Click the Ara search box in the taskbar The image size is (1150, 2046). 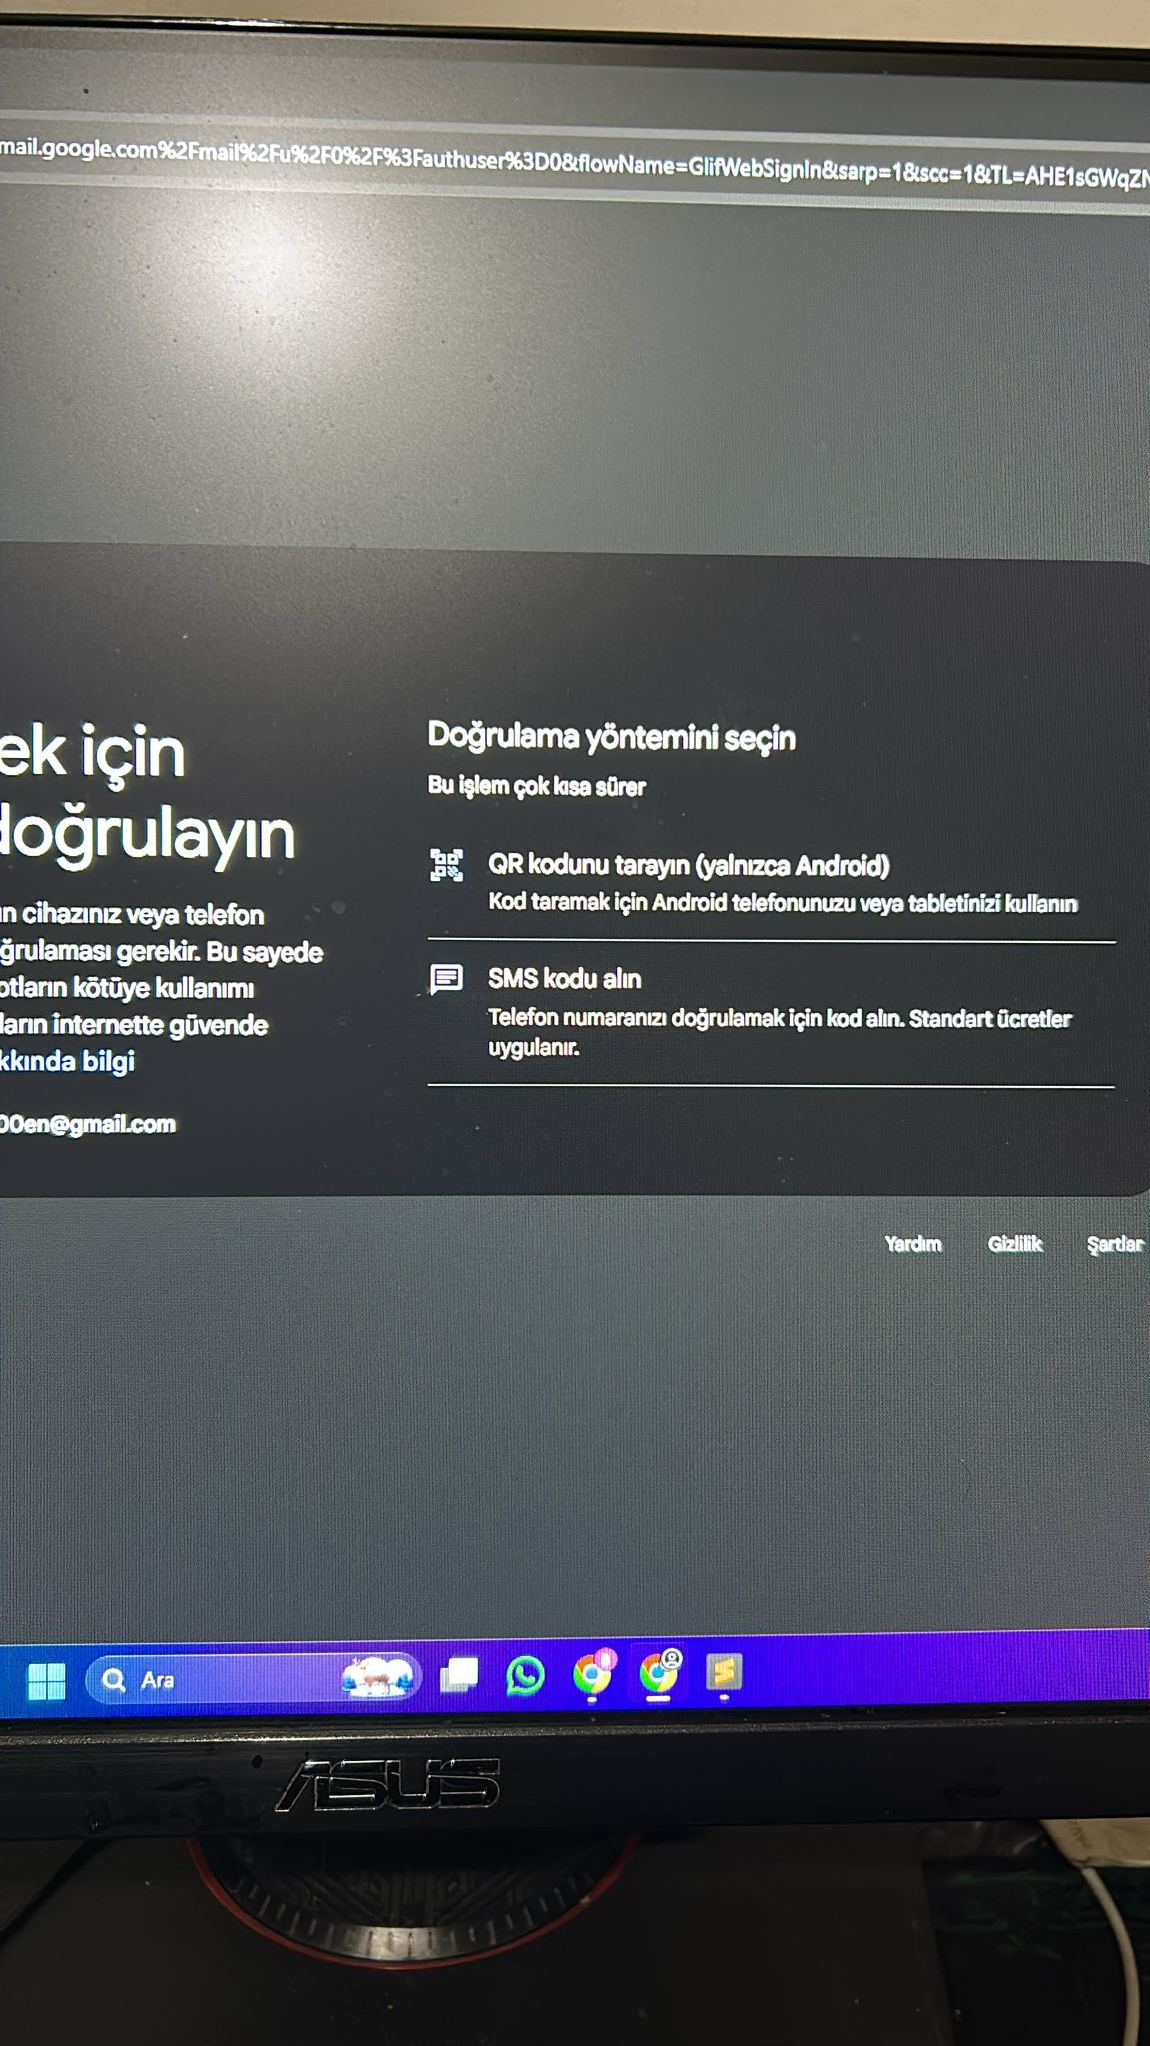(254, 1680)
